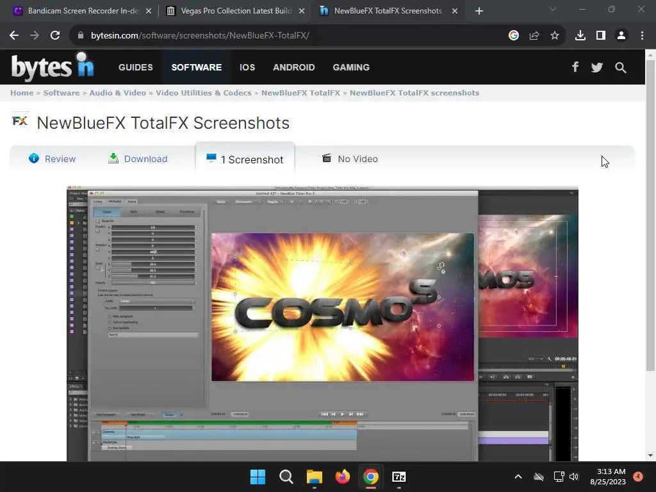Click the NewBlueFX Titler Pro screenshot image

click(323, 324)
